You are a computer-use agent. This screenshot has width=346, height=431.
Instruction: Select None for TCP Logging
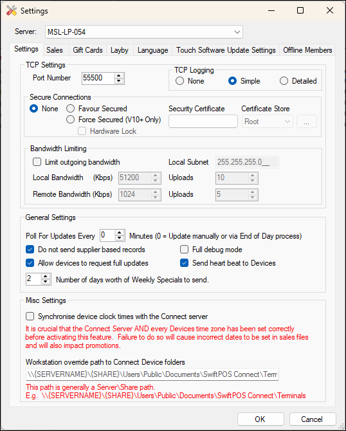pyautogui.click(x=179, y=81)
